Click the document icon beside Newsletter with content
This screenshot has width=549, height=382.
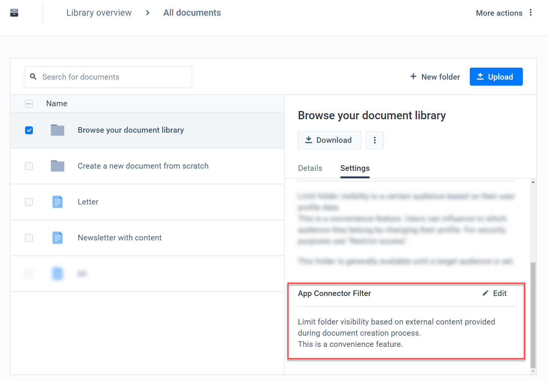click(57, 237)
